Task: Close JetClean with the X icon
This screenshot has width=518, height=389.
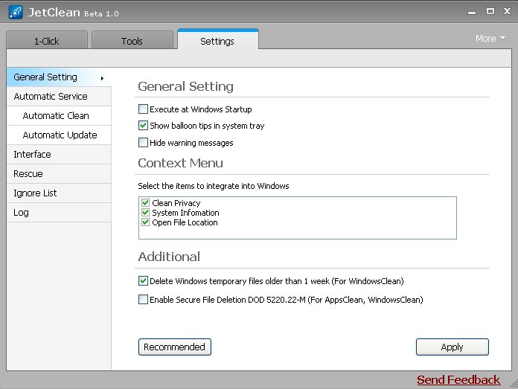Action: point(507,11)
